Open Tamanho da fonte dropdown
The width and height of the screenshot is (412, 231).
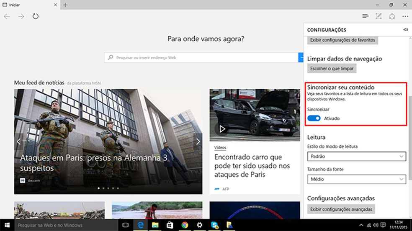(357, 179)
